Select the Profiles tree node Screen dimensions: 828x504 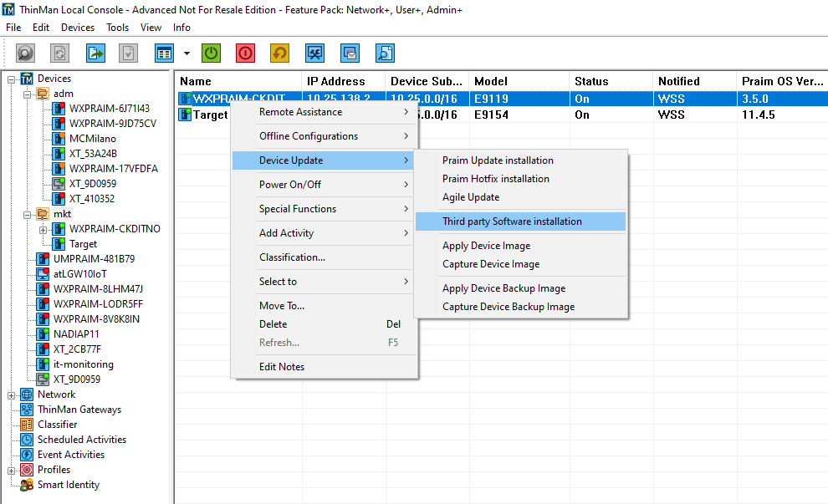54,470
